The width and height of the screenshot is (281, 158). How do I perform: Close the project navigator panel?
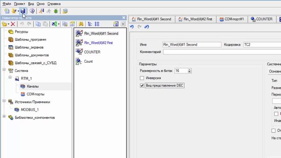click(x=124, y=18)
